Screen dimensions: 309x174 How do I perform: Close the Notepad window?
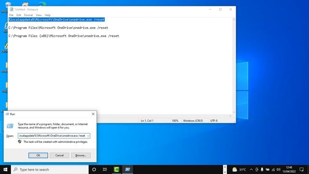tap(231, 9)
